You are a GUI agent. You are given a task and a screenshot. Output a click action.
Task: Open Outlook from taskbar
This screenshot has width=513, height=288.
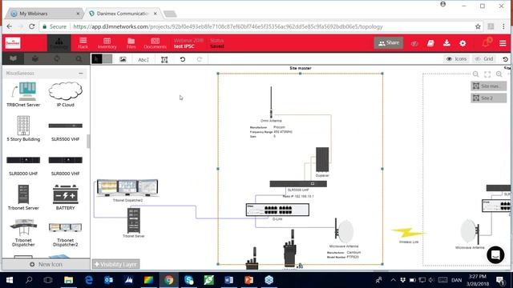pos(109,280)
